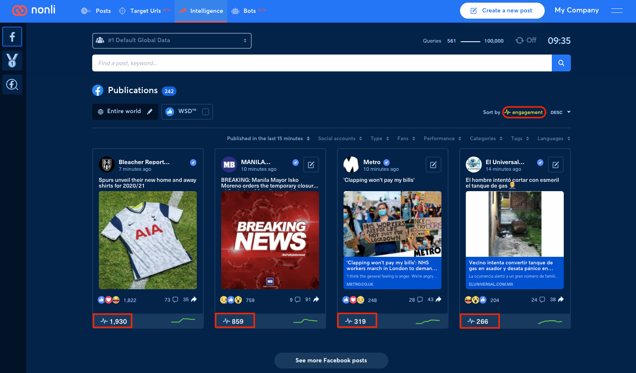The image size is (636, 373).
Task: Open the DESC sort order dropdown
Action: point(561,112)
